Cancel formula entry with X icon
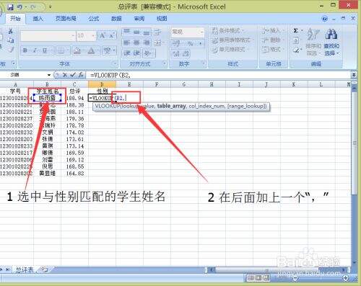The height and width of the screenshot is (286, 361). [64, 75]
